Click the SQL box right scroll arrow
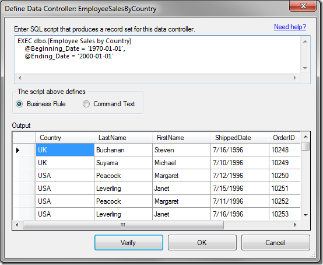Screen dimensions: 323x265 [295, 78]
